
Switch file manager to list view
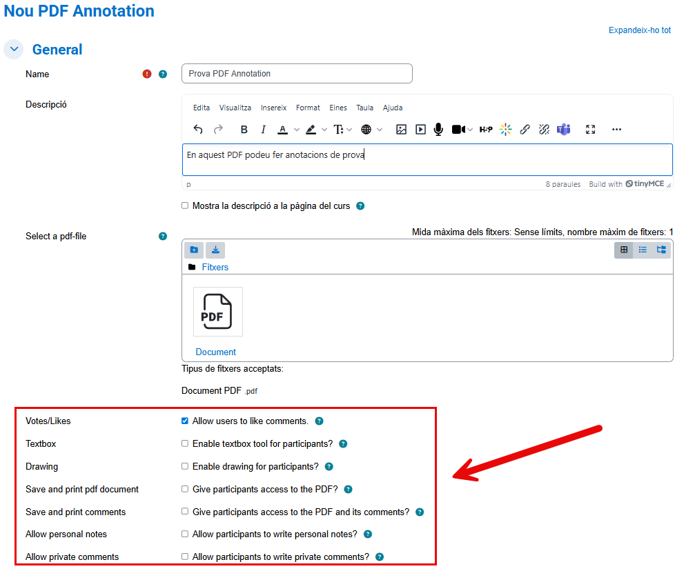coord(643,250)
